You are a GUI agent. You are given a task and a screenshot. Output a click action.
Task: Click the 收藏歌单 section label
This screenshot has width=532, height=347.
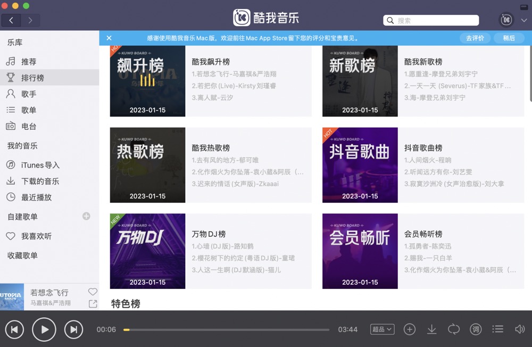(22, 255)
